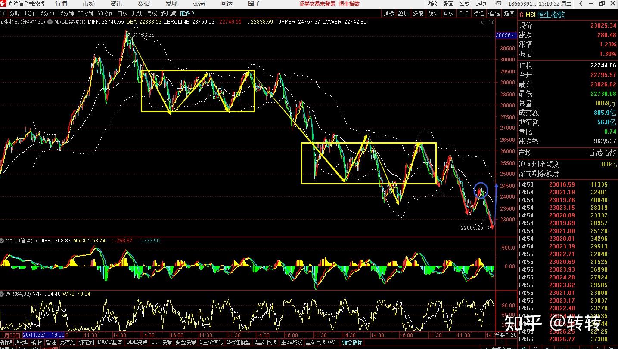Select the DDE决策 indicator tab
Screen dimensions: 618x349
[137, 342]
